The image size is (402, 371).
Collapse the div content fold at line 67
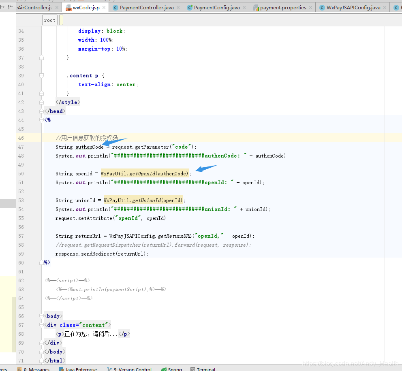pos(41,325)
